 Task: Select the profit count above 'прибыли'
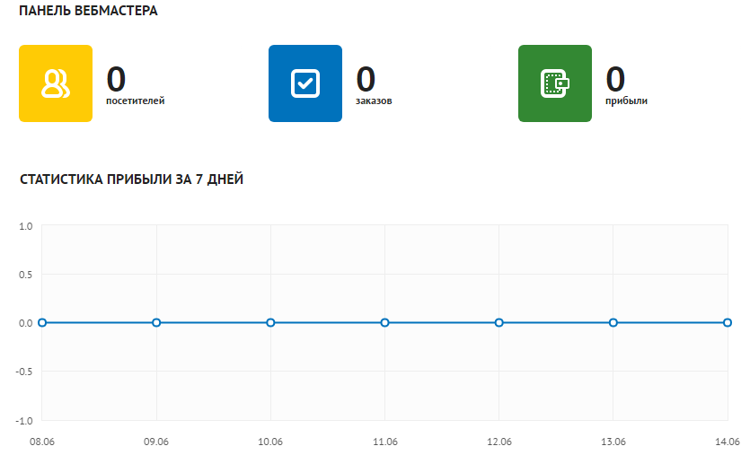point(615,79)
